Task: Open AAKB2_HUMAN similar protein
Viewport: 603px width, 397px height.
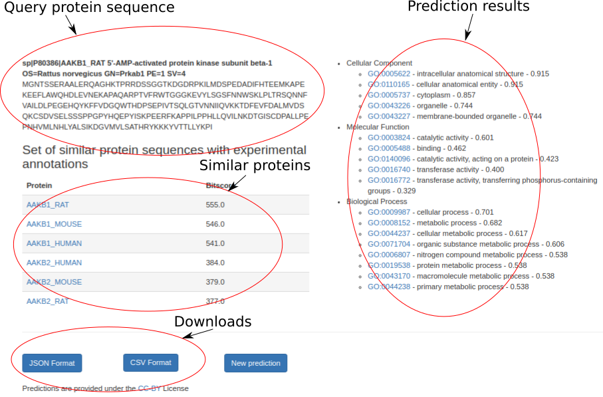Action: (54, 263)
